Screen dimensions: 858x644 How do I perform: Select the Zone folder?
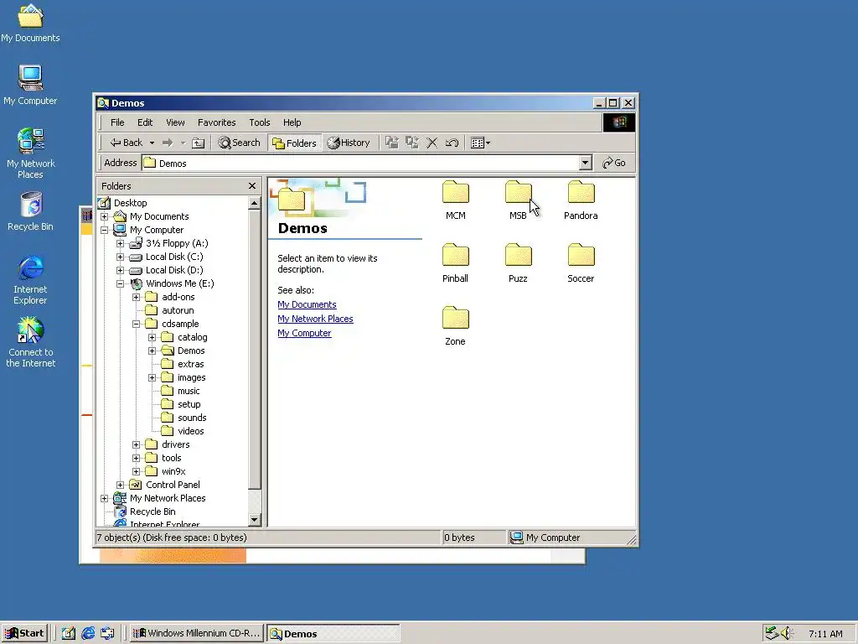(455, 326)
